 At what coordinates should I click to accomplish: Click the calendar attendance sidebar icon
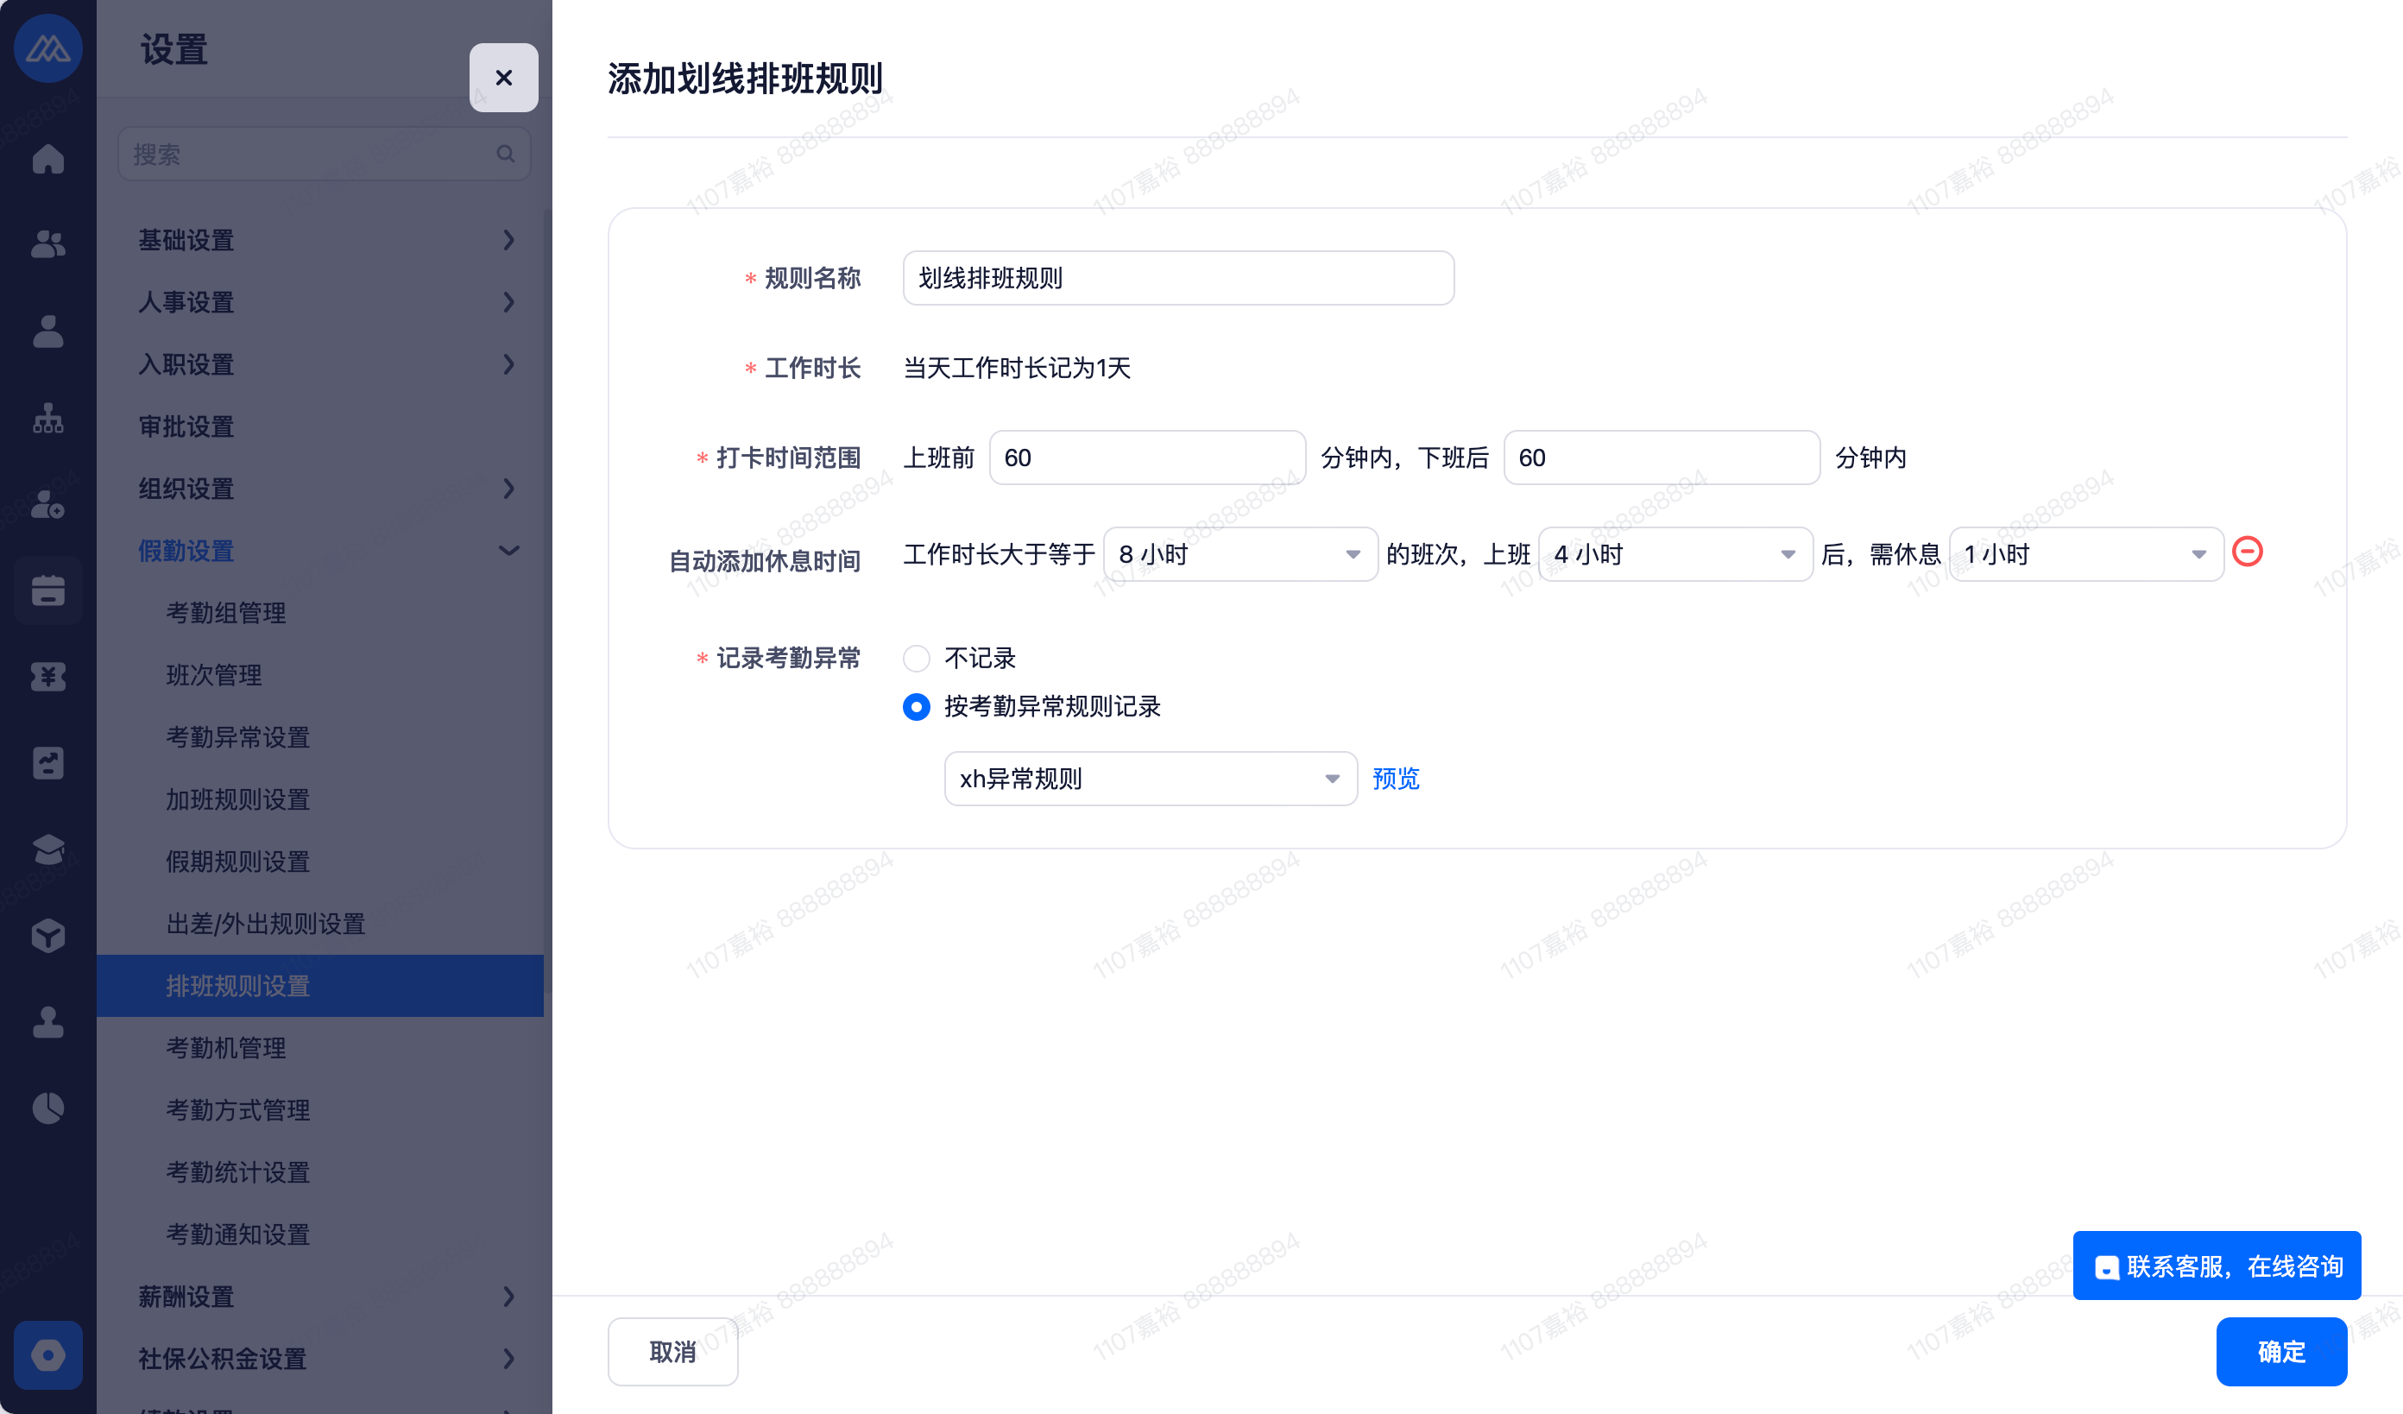[47, 590]
